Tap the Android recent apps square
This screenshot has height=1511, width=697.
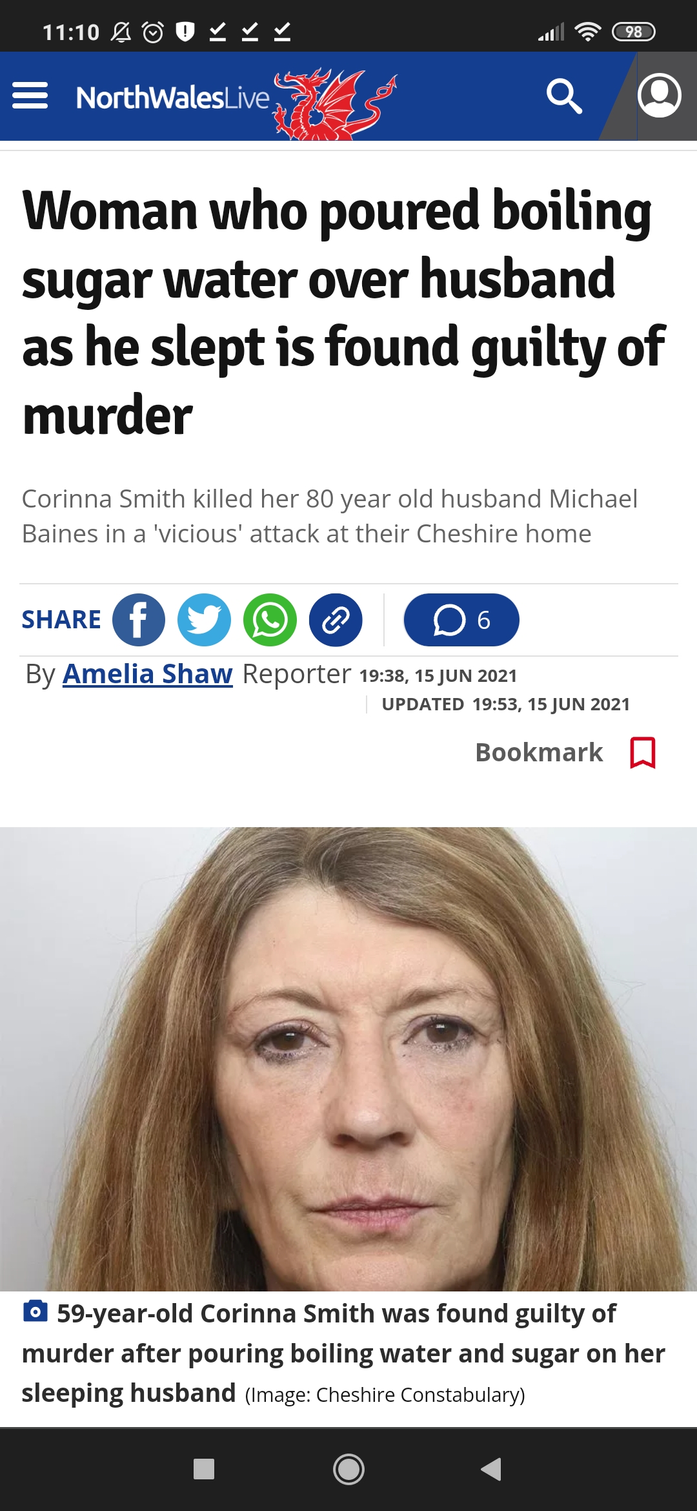[204, 1469]
